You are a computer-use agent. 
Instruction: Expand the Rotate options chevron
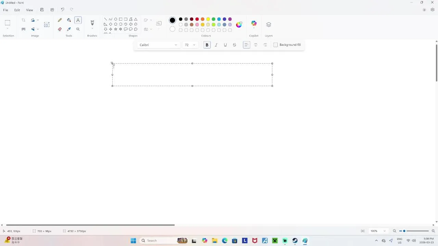[38, 20]
